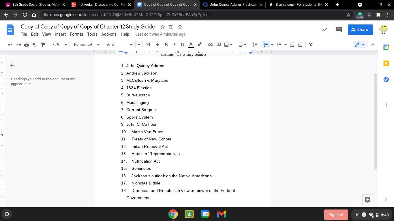Screen dimensions: 394x221
Task: Open the text color picker
Action: point(191,45)
